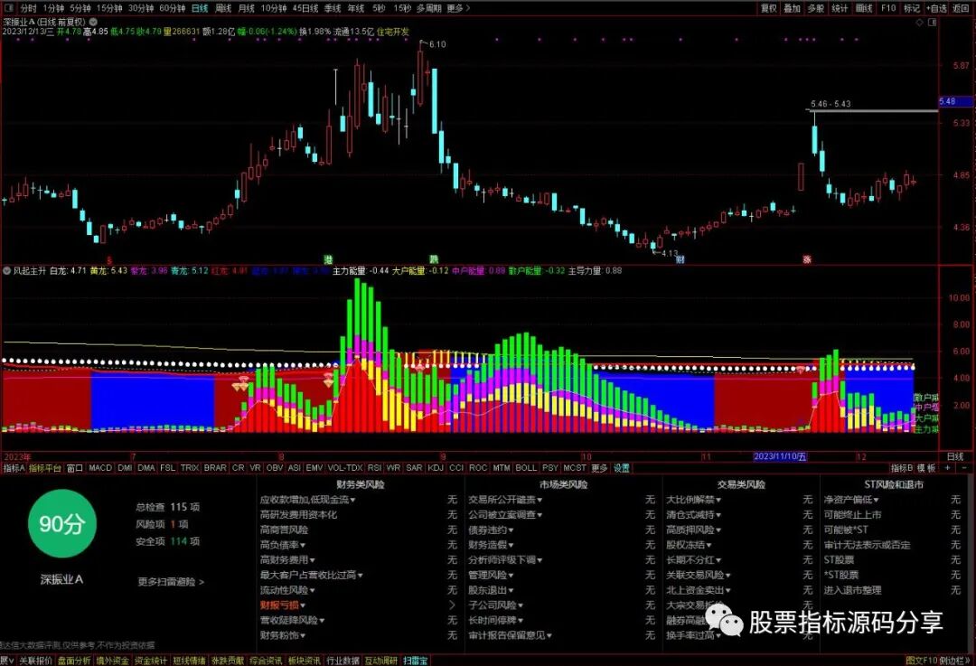Click the small circle icon after 深振业A title
The width and height of the screenshot is (976, 666).
tap(93, 22)
